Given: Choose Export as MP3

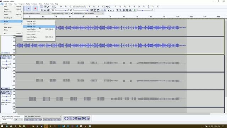Looking at the screenshot, I should point(39,21).
